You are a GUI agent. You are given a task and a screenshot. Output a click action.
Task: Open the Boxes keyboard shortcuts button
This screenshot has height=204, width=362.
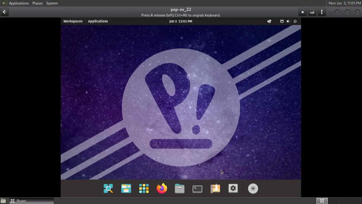coord(312,12)
